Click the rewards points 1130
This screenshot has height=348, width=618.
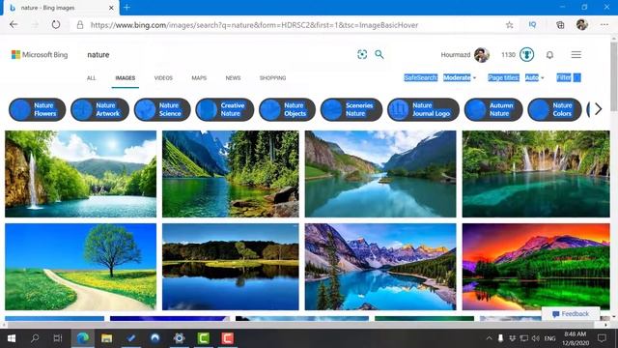pyautogui.click(x=508, y=55)
